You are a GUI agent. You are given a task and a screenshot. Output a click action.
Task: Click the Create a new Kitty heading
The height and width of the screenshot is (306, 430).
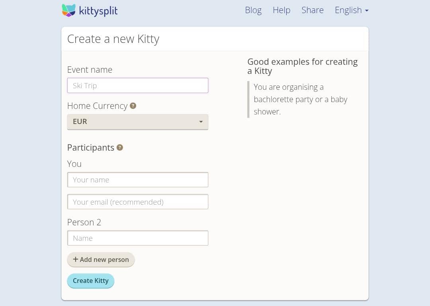pos(113,39)
